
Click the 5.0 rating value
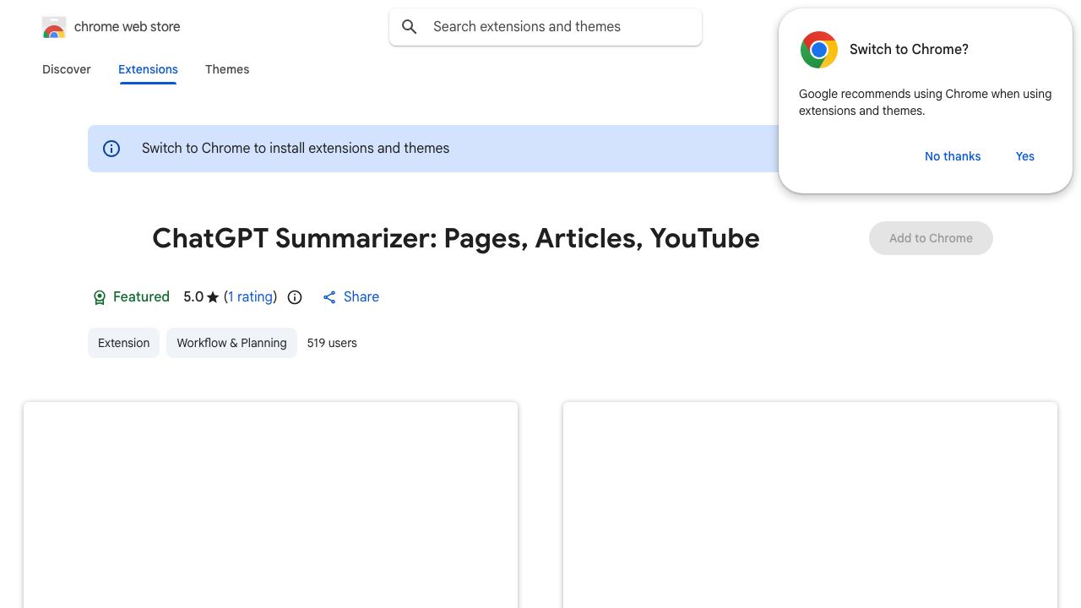click(x=193, y=297)
